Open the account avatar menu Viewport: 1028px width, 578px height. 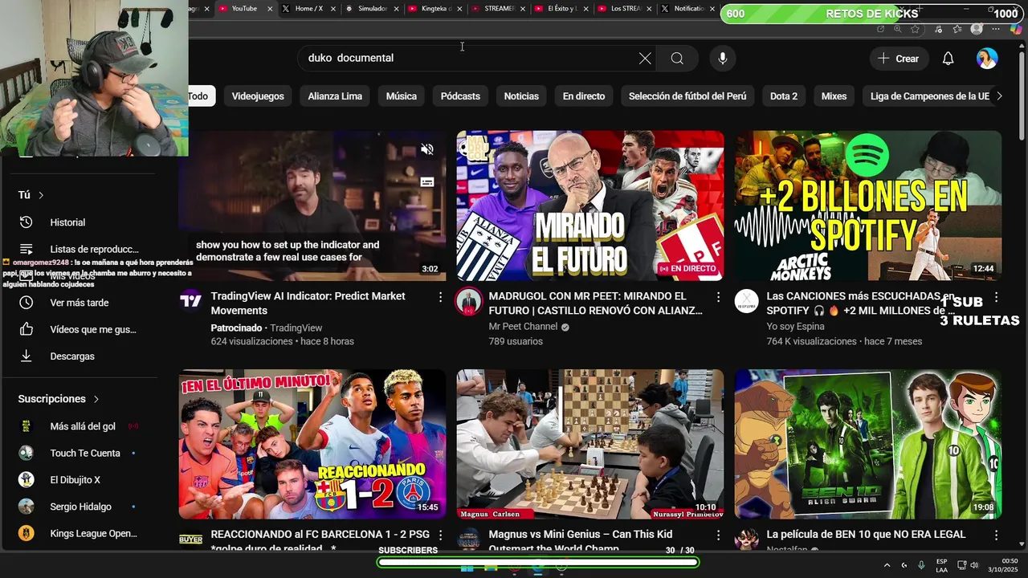point(987,59)
